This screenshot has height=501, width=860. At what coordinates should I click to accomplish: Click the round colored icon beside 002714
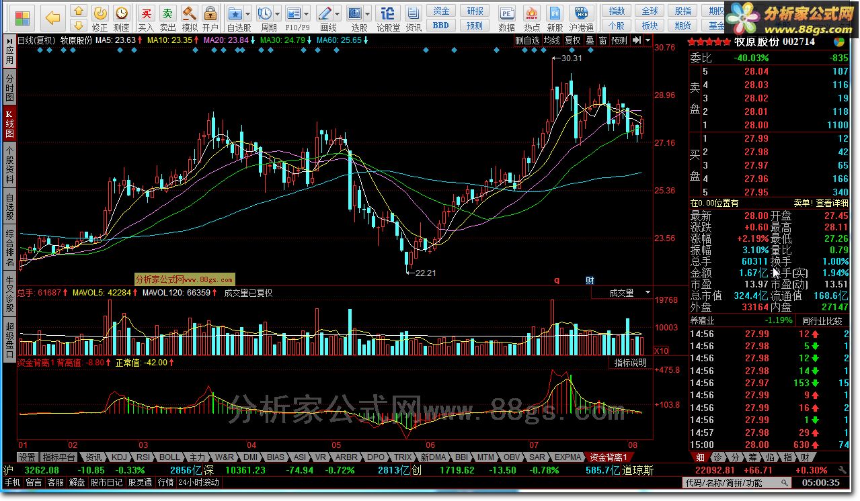coord(839,42)
